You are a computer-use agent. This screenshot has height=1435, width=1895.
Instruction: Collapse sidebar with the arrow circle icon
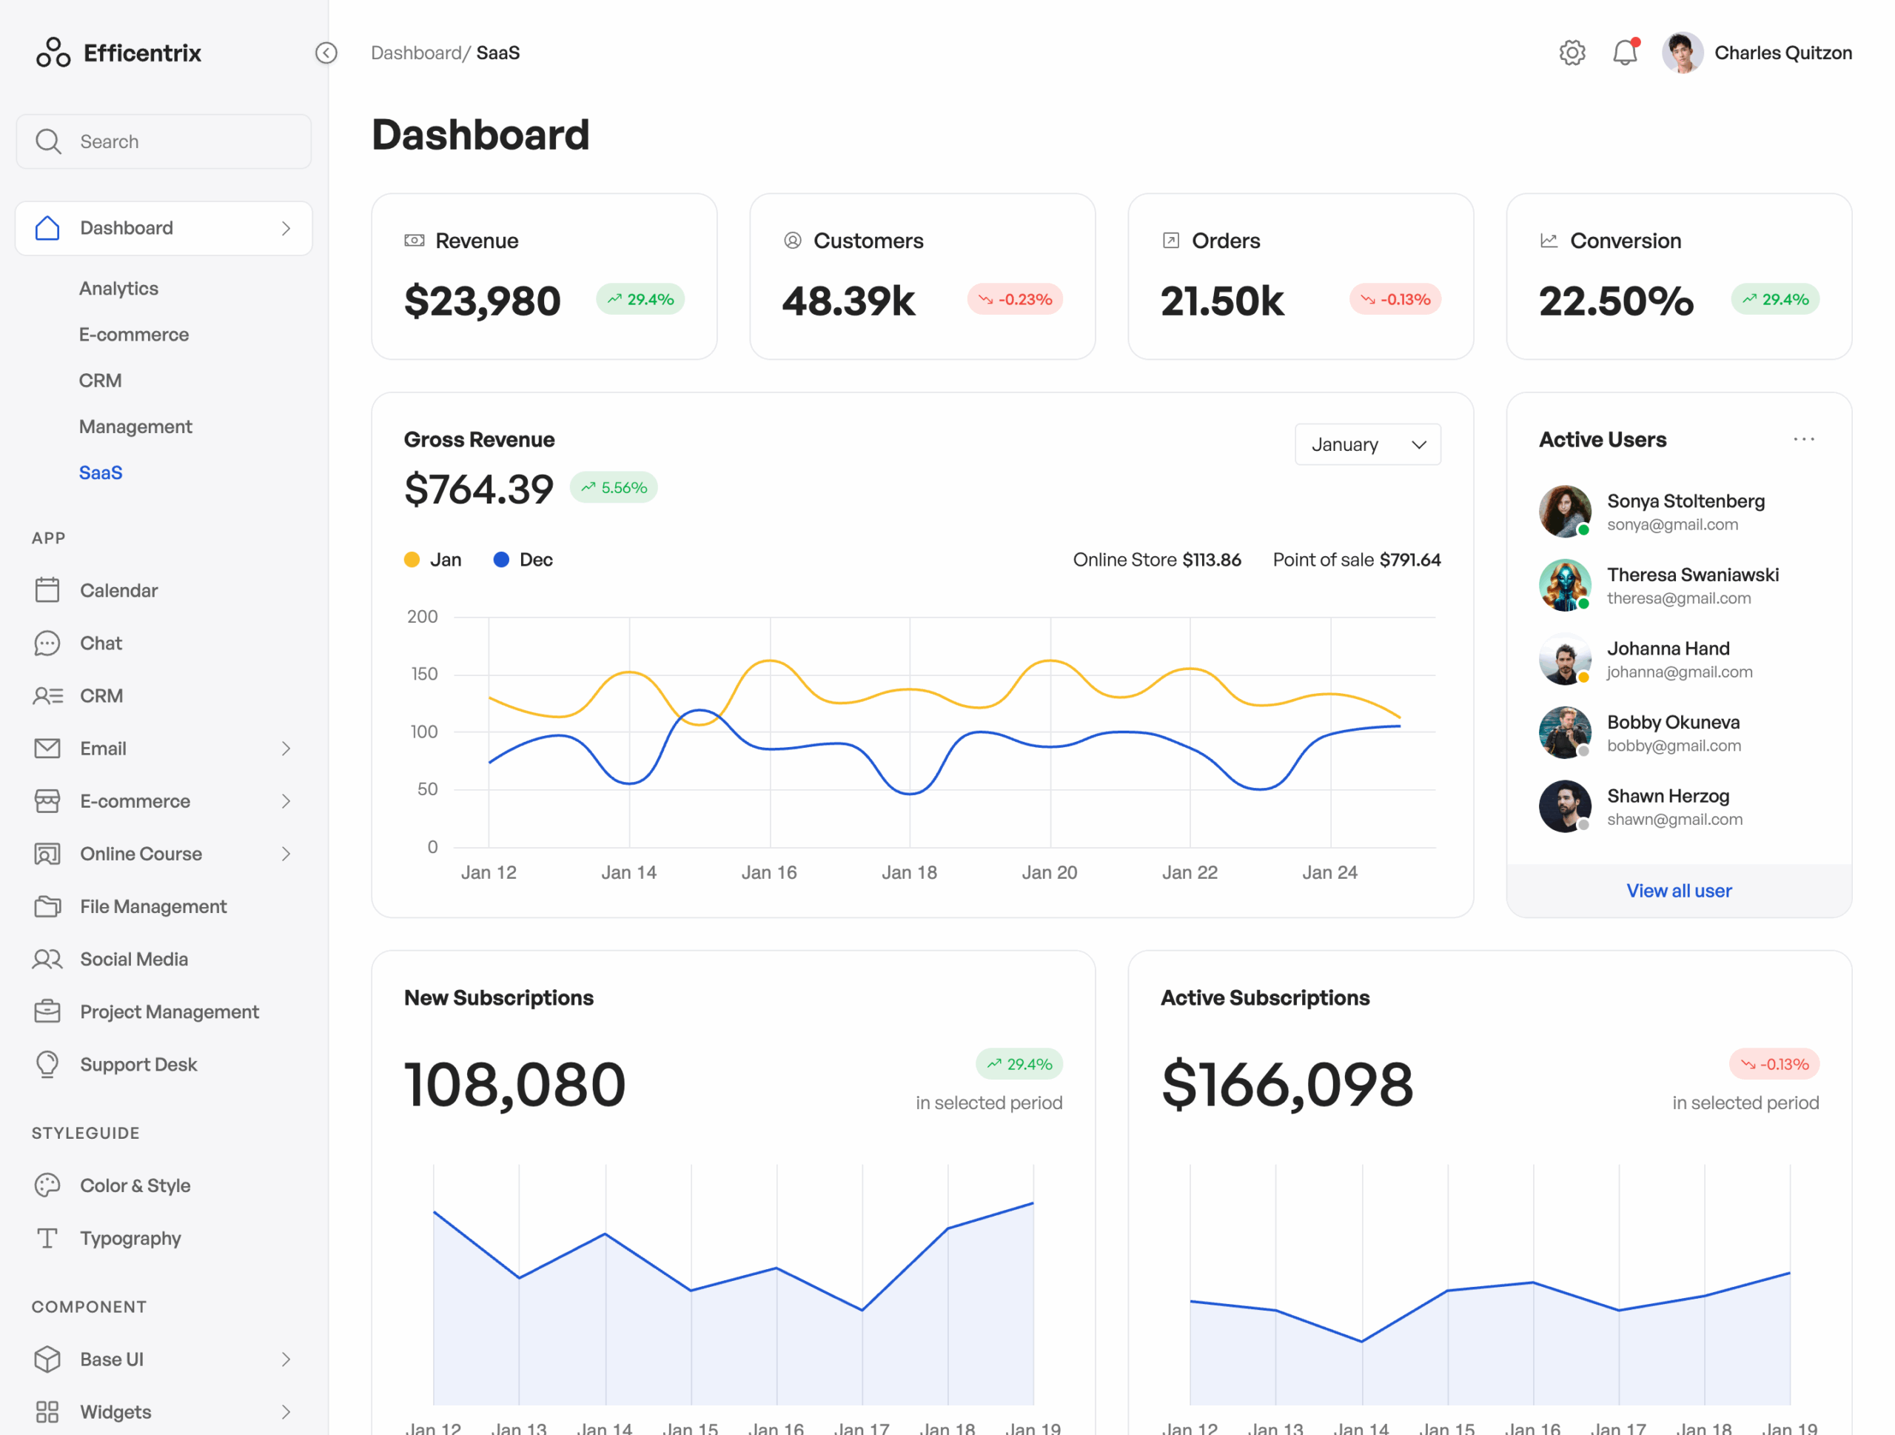pos(326,53)
